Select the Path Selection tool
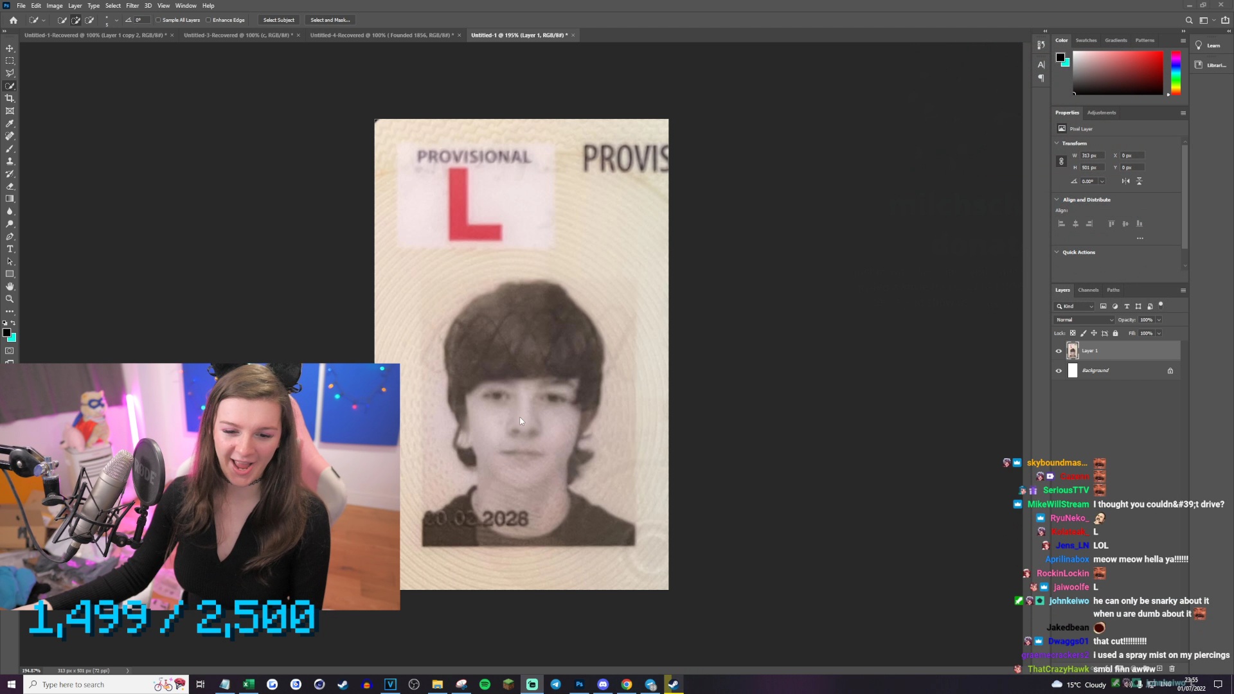Viewport: 1234px width, 694px height. tap(10, 262)
